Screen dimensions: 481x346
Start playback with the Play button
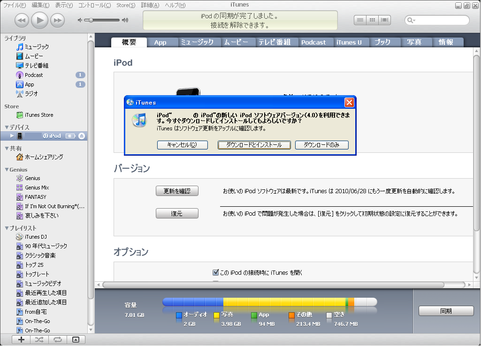click(40, 20)
